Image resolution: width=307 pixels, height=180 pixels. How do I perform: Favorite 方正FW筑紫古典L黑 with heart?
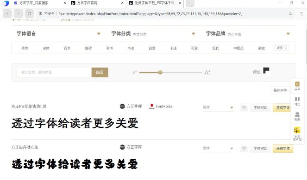244,108
